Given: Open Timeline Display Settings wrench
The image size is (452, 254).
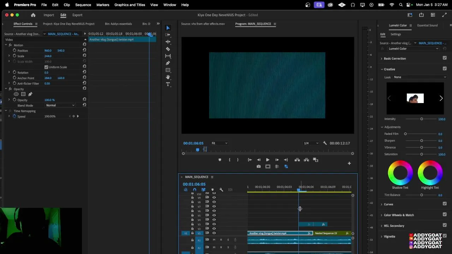Looking at the screenshot, I should [221, 190].
